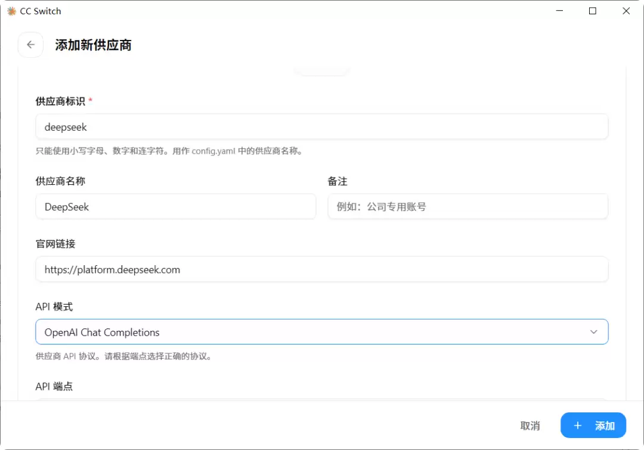Click the CC Switch app icon

coord(11,11)
